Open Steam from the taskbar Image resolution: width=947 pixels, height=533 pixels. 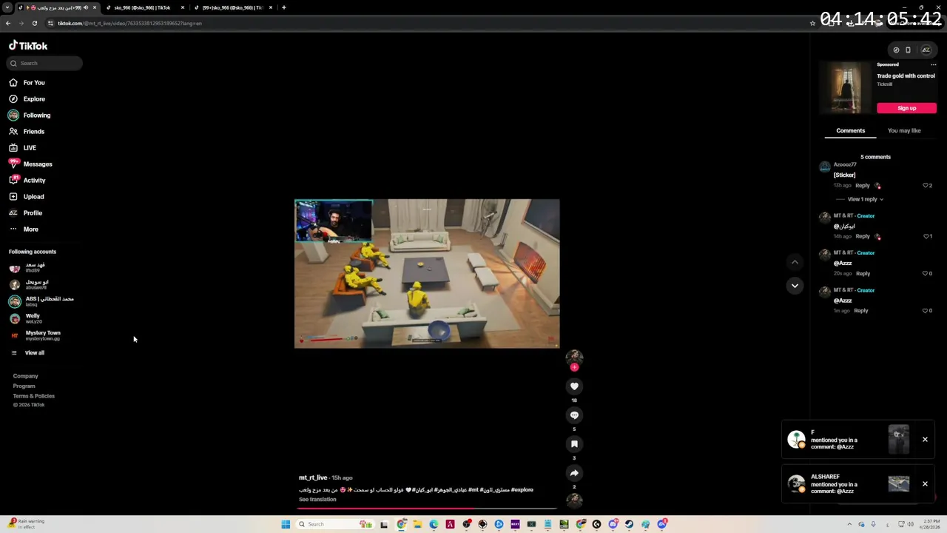click(x=629, y=525)
